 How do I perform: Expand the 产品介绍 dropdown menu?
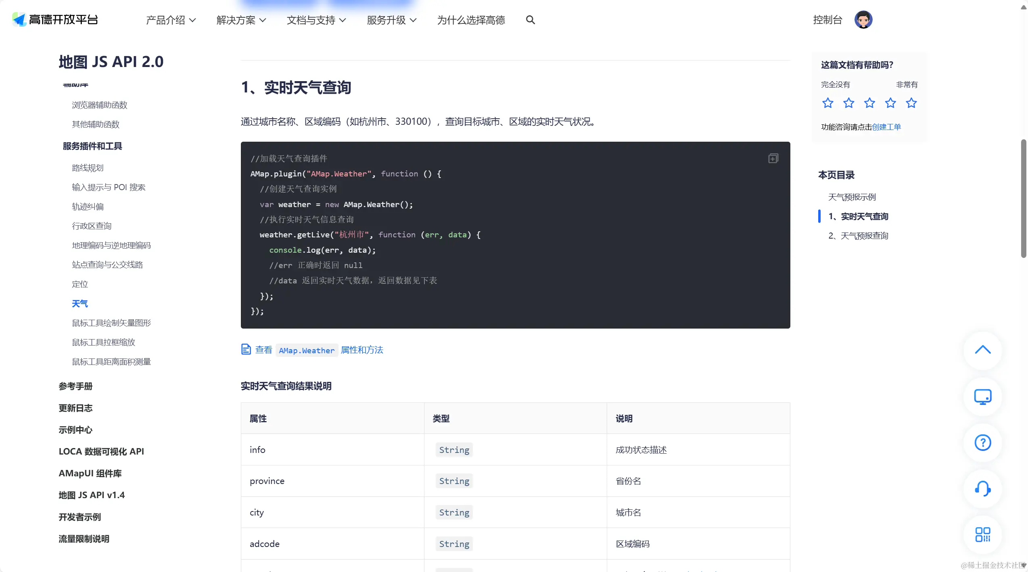coord(171,20)
